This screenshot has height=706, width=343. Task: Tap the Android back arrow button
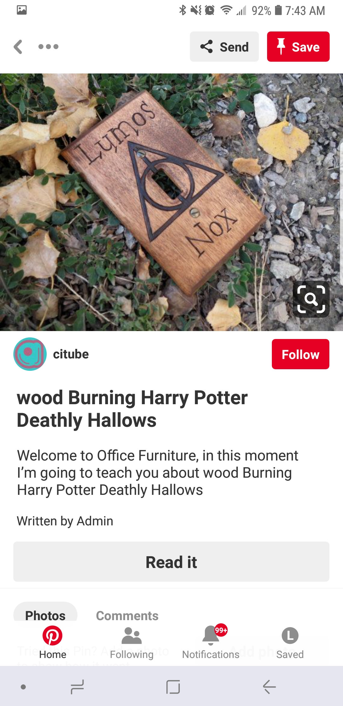(x=269, y=687)
